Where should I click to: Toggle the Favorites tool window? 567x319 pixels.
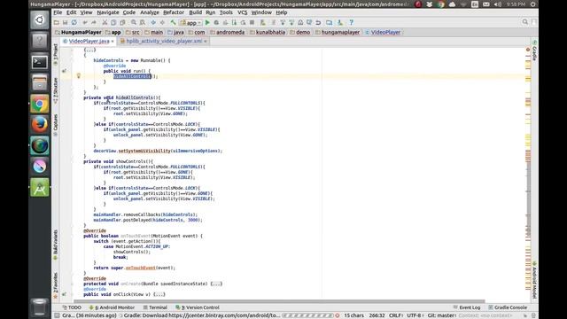55,285
